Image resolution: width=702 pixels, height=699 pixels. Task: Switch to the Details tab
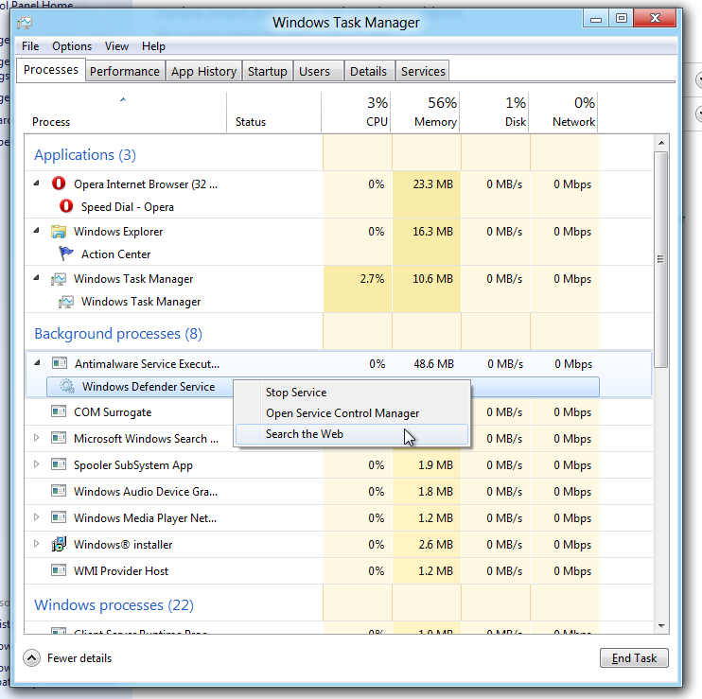(x=368, y=71)
